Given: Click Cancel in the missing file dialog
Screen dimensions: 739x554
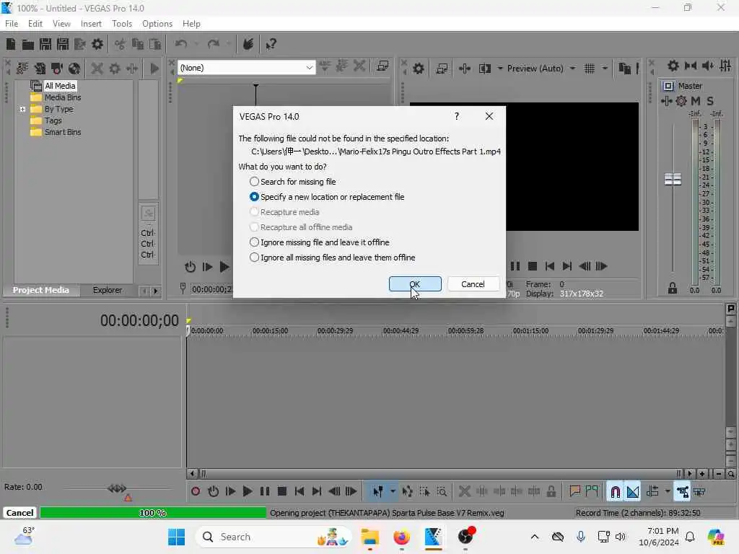Looking at the screenshot, I should pyautogui.click(x=473, y=284).
